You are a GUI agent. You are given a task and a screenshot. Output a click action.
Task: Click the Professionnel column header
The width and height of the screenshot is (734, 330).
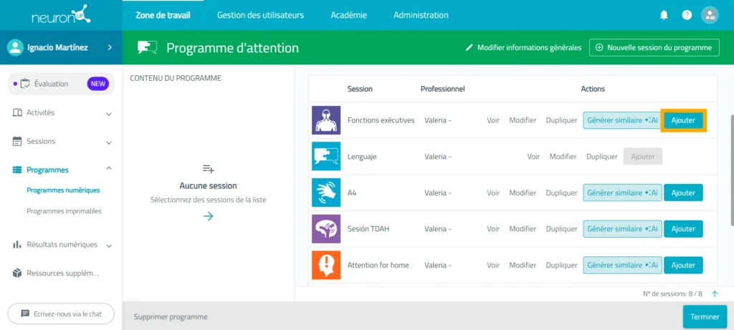point(442,89)
